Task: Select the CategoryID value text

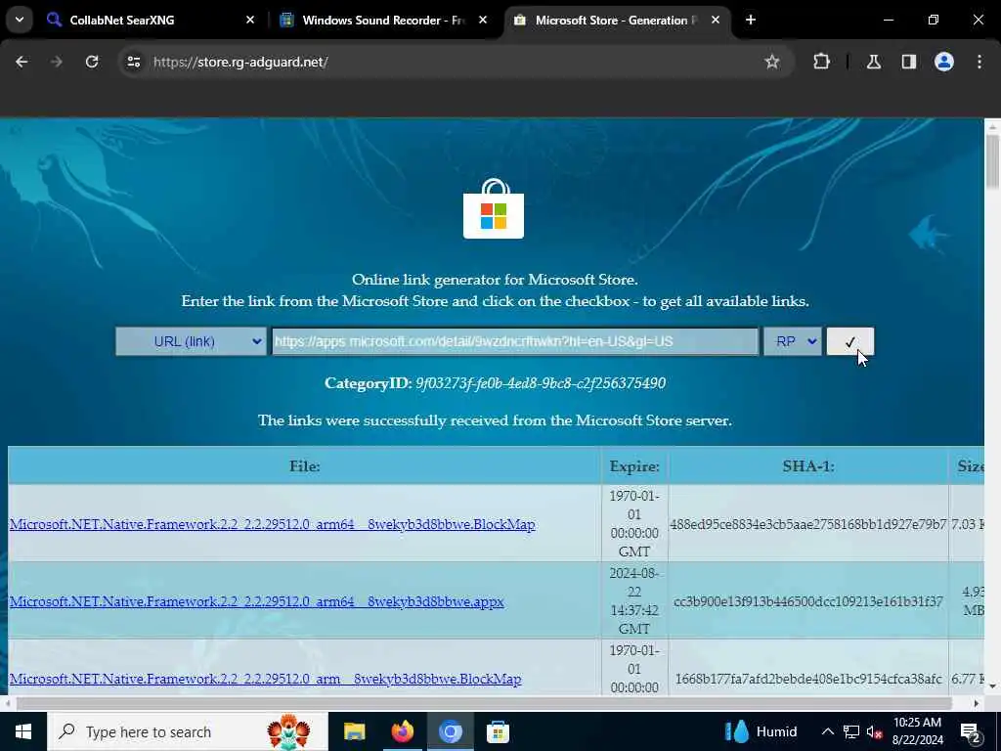Action: [540, 383]
